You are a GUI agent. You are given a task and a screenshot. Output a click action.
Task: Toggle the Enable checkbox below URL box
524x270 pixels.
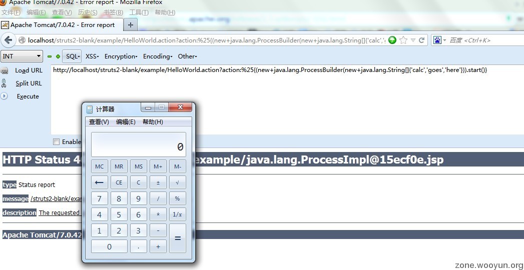pos(57,142)
